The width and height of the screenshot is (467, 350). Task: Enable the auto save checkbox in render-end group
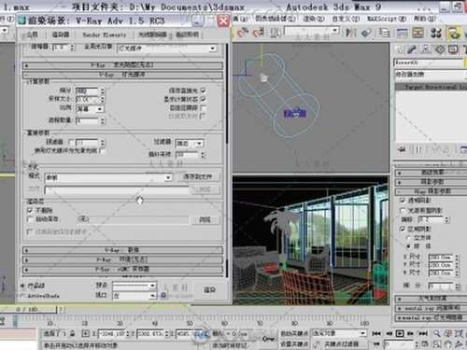pyautogui.click(x=30, y=219)
